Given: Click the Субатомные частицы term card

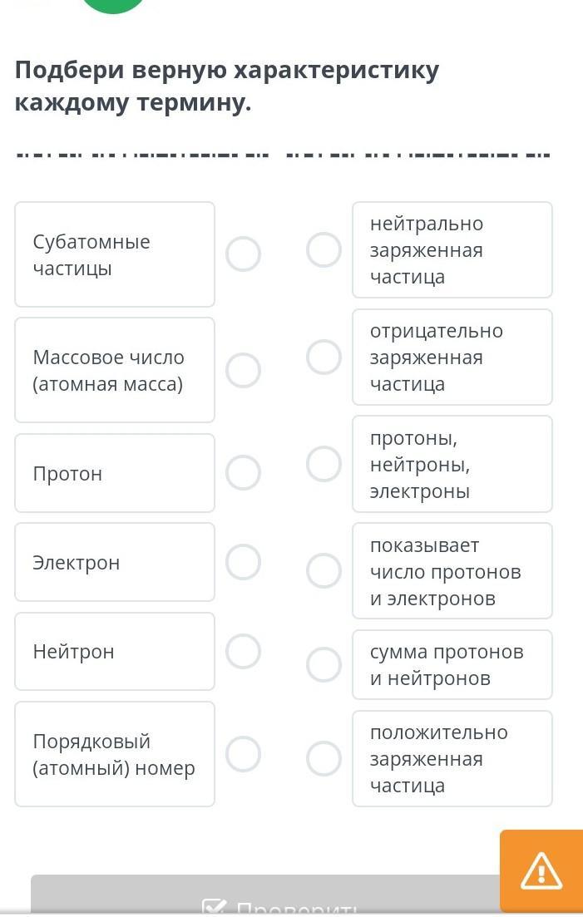Looking at the screenshot, I should [x=115, y=254].
